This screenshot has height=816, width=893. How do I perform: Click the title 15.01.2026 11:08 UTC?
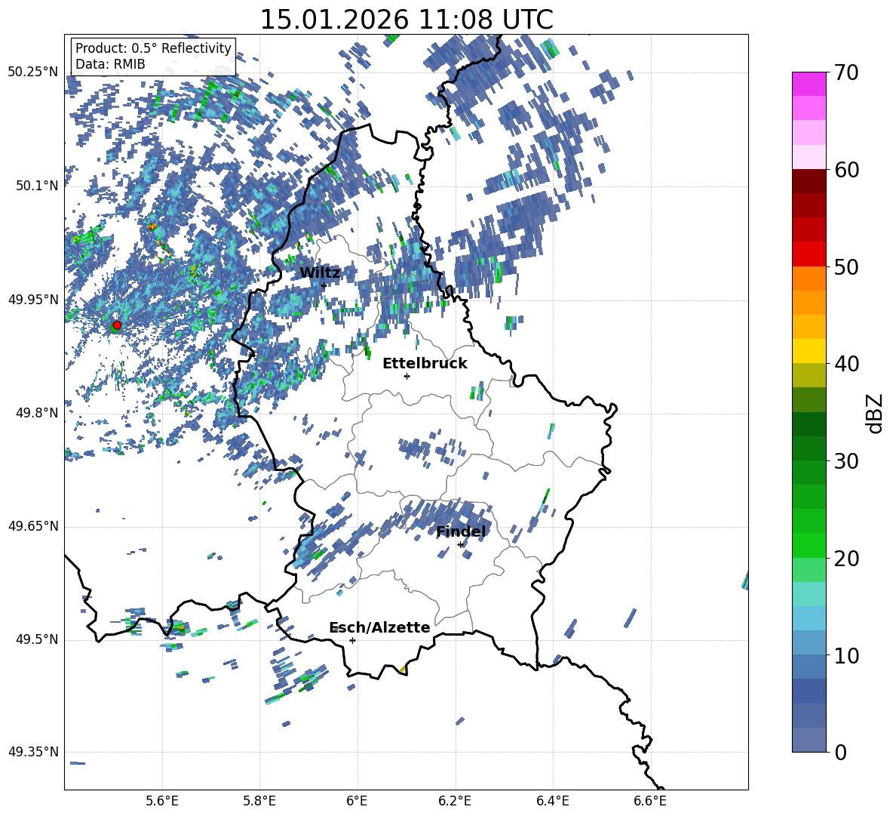[407, 20]
